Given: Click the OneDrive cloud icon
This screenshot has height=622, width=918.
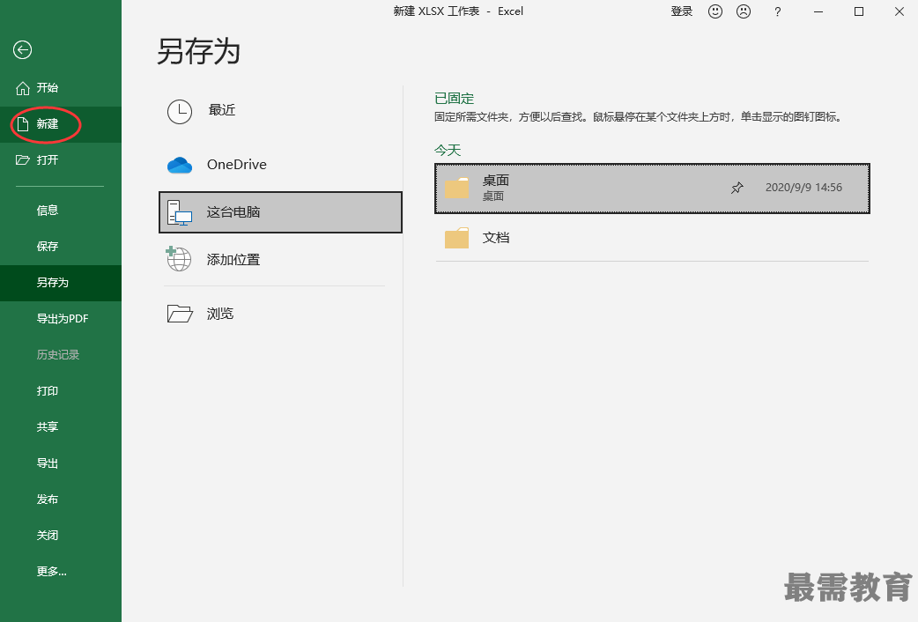Looking at the screenshot, I should (x=180, y=165).
